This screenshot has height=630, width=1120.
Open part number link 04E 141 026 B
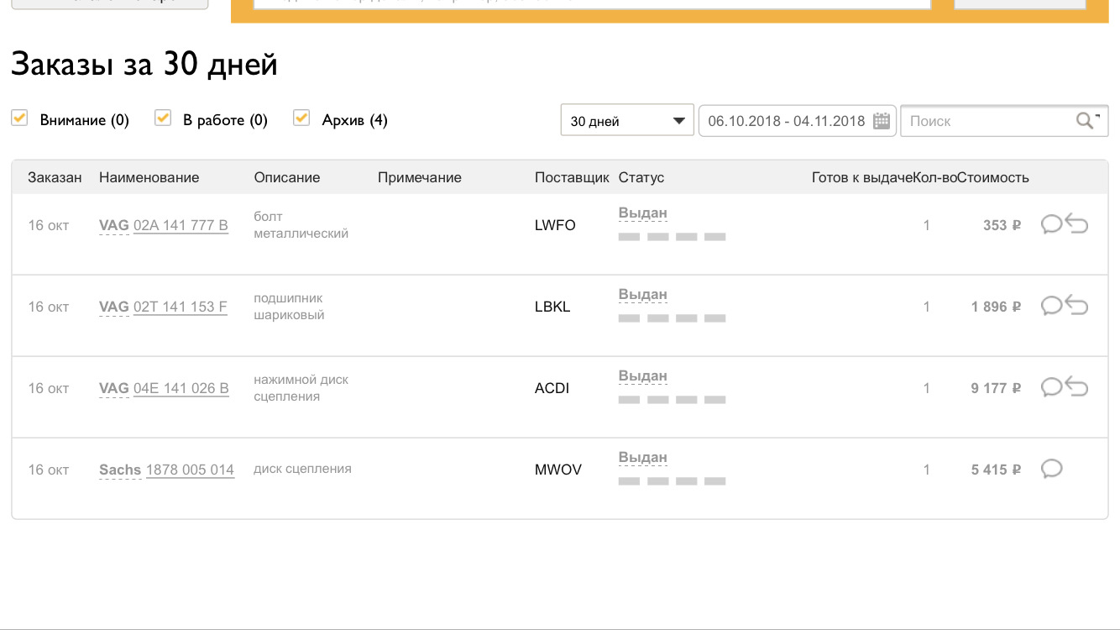(181, 388)
